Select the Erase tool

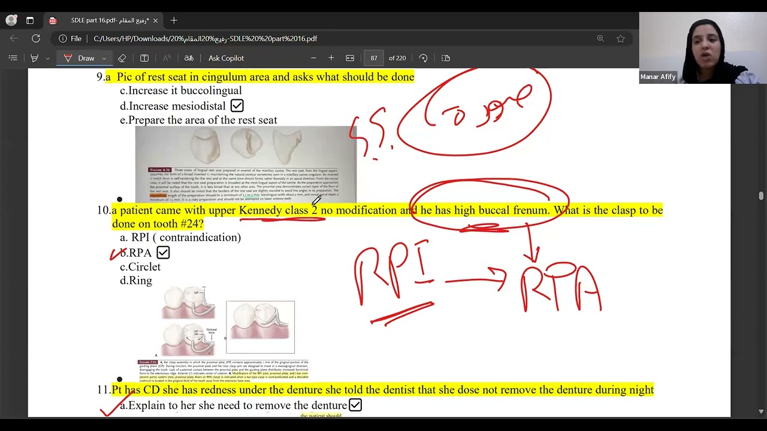click(x=122, y=58)
